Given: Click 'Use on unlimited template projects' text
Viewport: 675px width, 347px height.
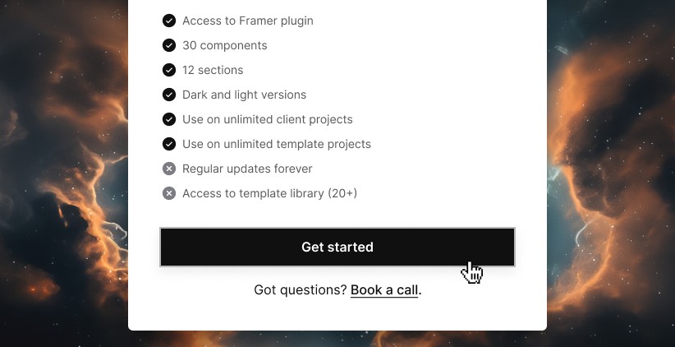Looking at the screenshot, I should pos(277,144).
